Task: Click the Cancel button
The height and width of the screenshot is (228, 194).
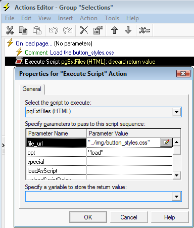Action: click(129, 217)
